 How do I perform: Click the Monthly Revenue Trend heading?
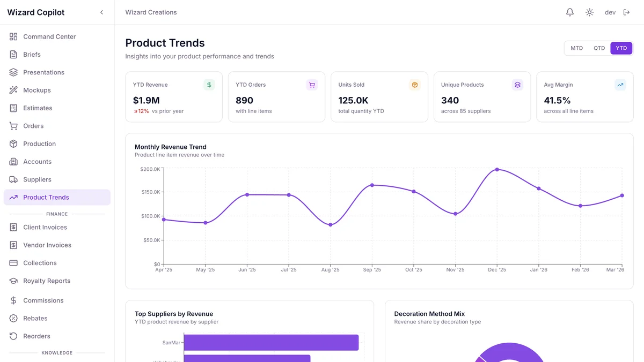coord(171,147)
